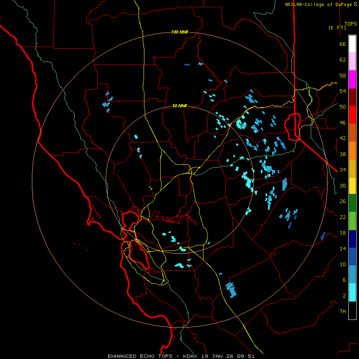The height and width of the screenshot is (359, 359).
Task: Click the 34 scale label
Action: 343,170
